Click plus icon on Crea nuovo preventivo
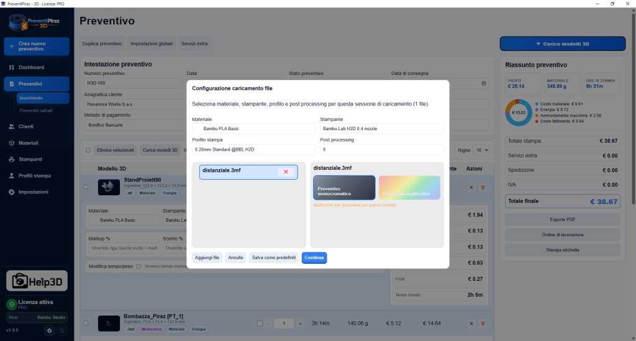The image size is (636, 341). point(11,46)
